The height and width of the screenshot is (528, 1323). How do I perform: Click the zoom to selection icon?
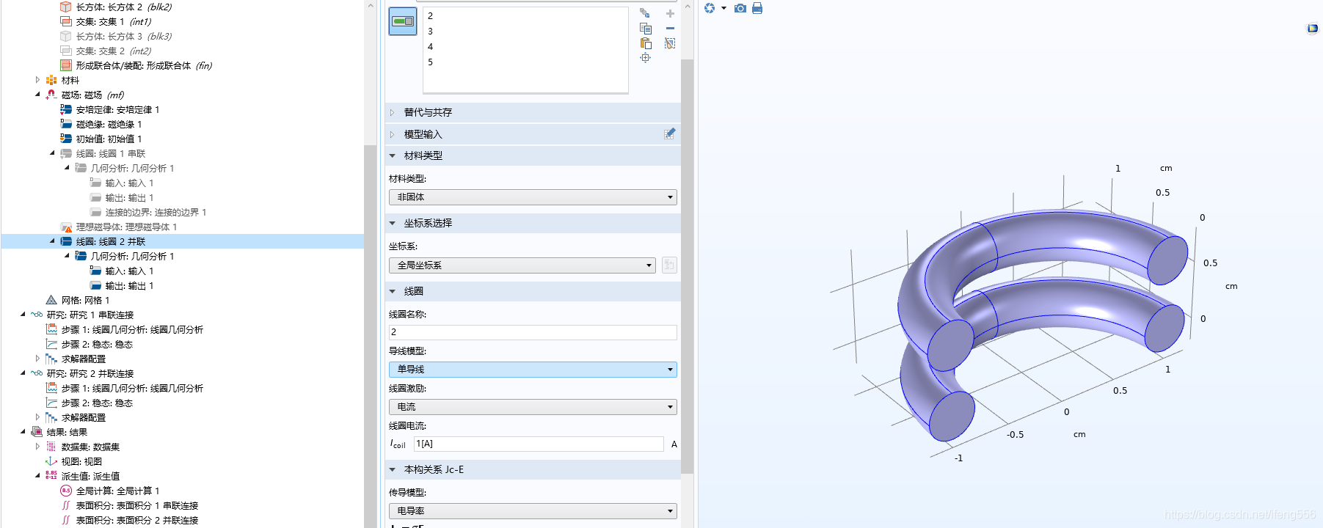click(645, 58)
